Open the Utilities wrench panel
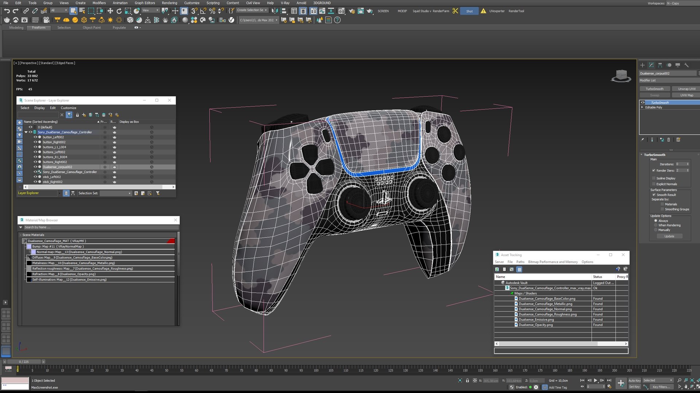 687,65
